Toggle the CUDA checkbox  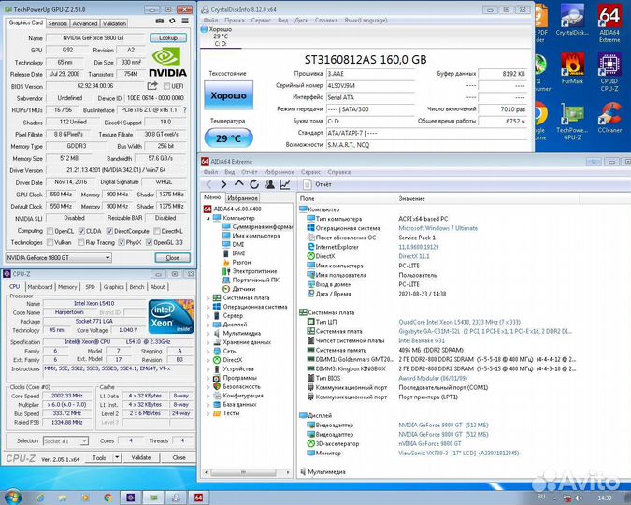pos(81,231)
